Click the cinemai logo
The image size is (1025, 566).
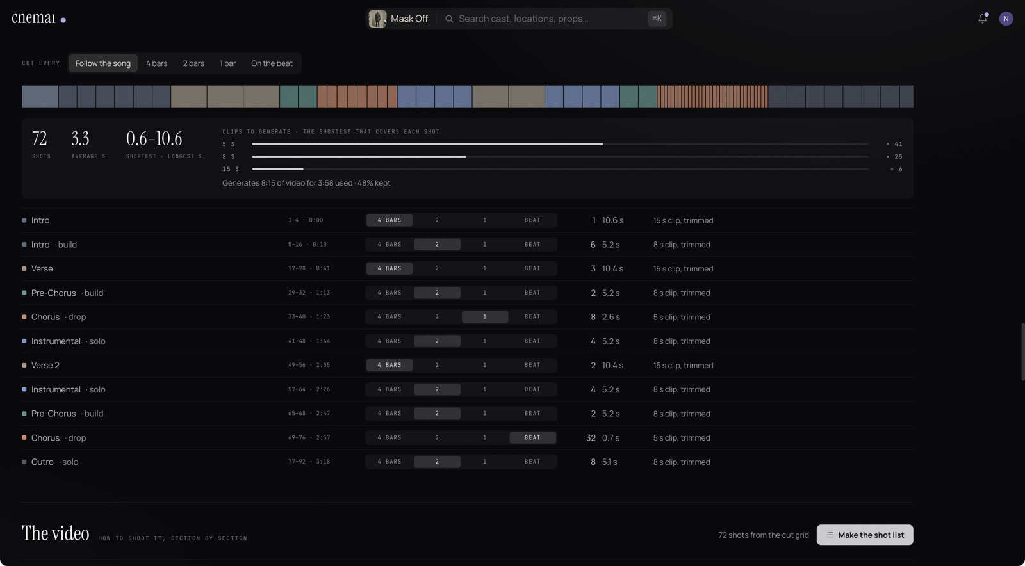38,19
